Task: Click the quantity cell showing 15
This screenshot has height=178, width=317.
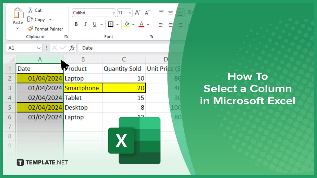Action: tap(124, 98)
